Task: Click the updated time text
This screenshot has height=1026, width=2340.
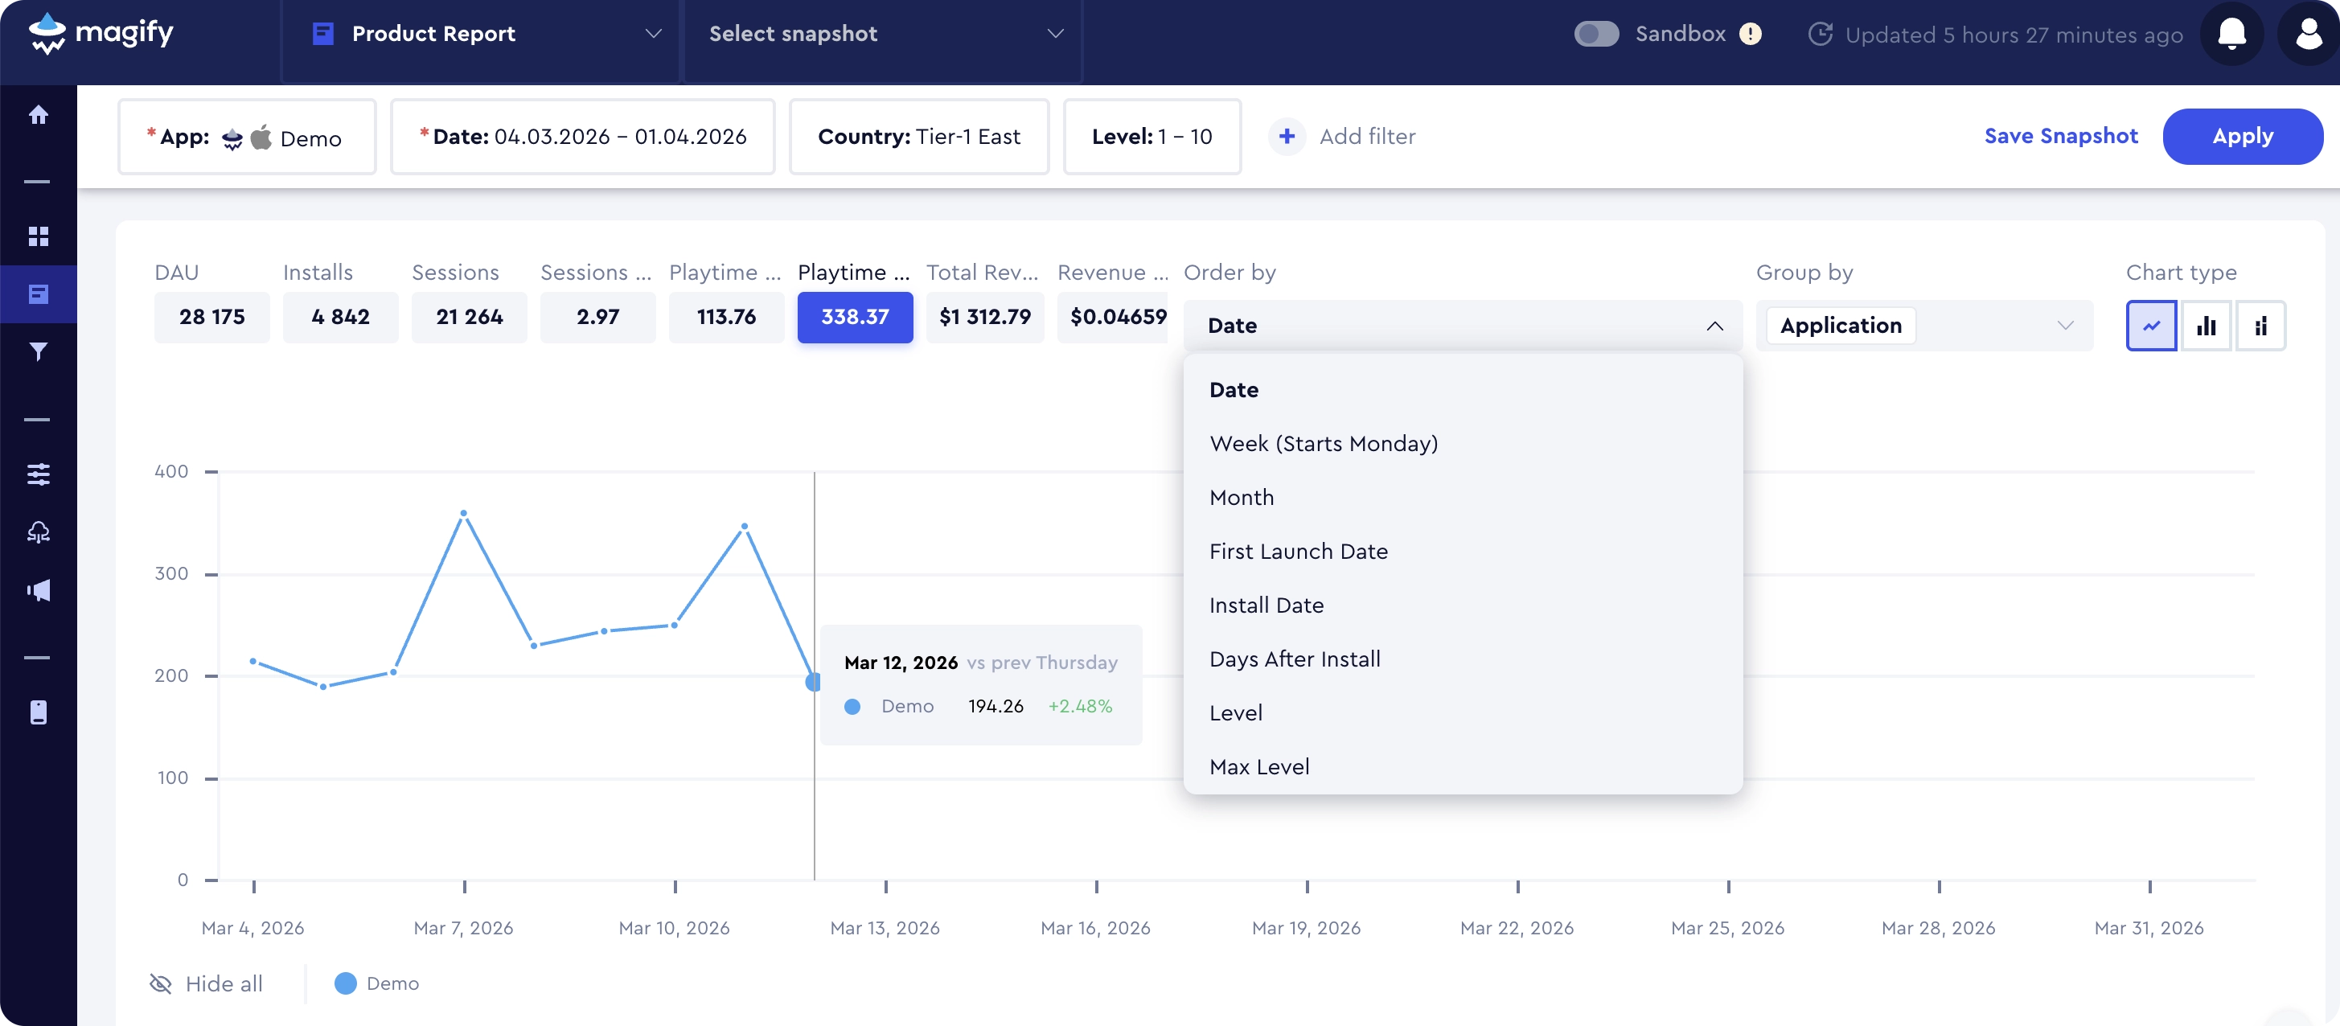Action: point(2014,35)
